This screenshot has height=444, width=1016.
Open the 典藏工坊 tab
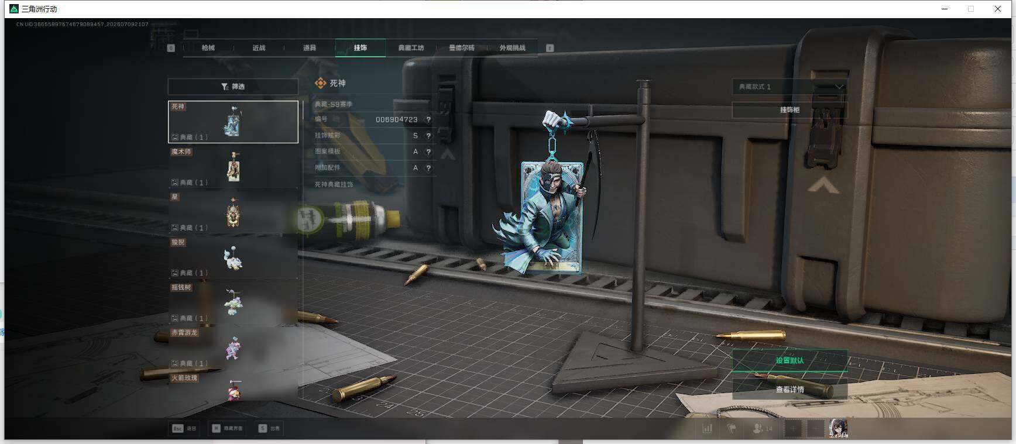(411, 48)
